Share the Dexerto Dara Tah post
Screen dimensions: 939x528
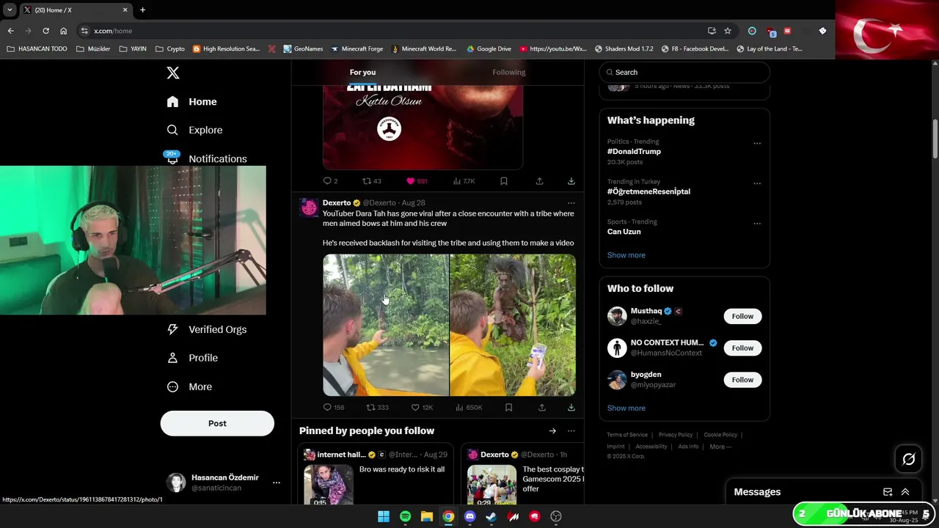click(542, 407)
